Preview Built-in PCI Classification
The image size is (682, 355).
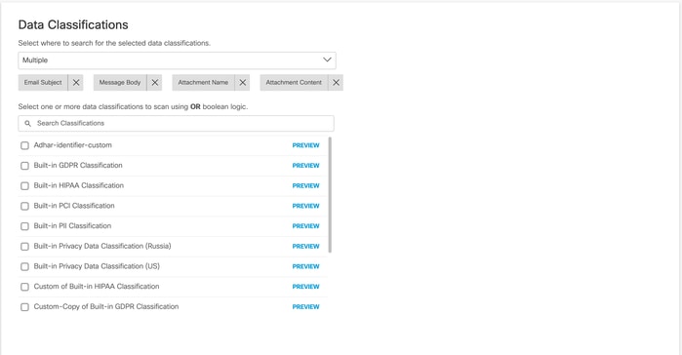pos(305,206)
